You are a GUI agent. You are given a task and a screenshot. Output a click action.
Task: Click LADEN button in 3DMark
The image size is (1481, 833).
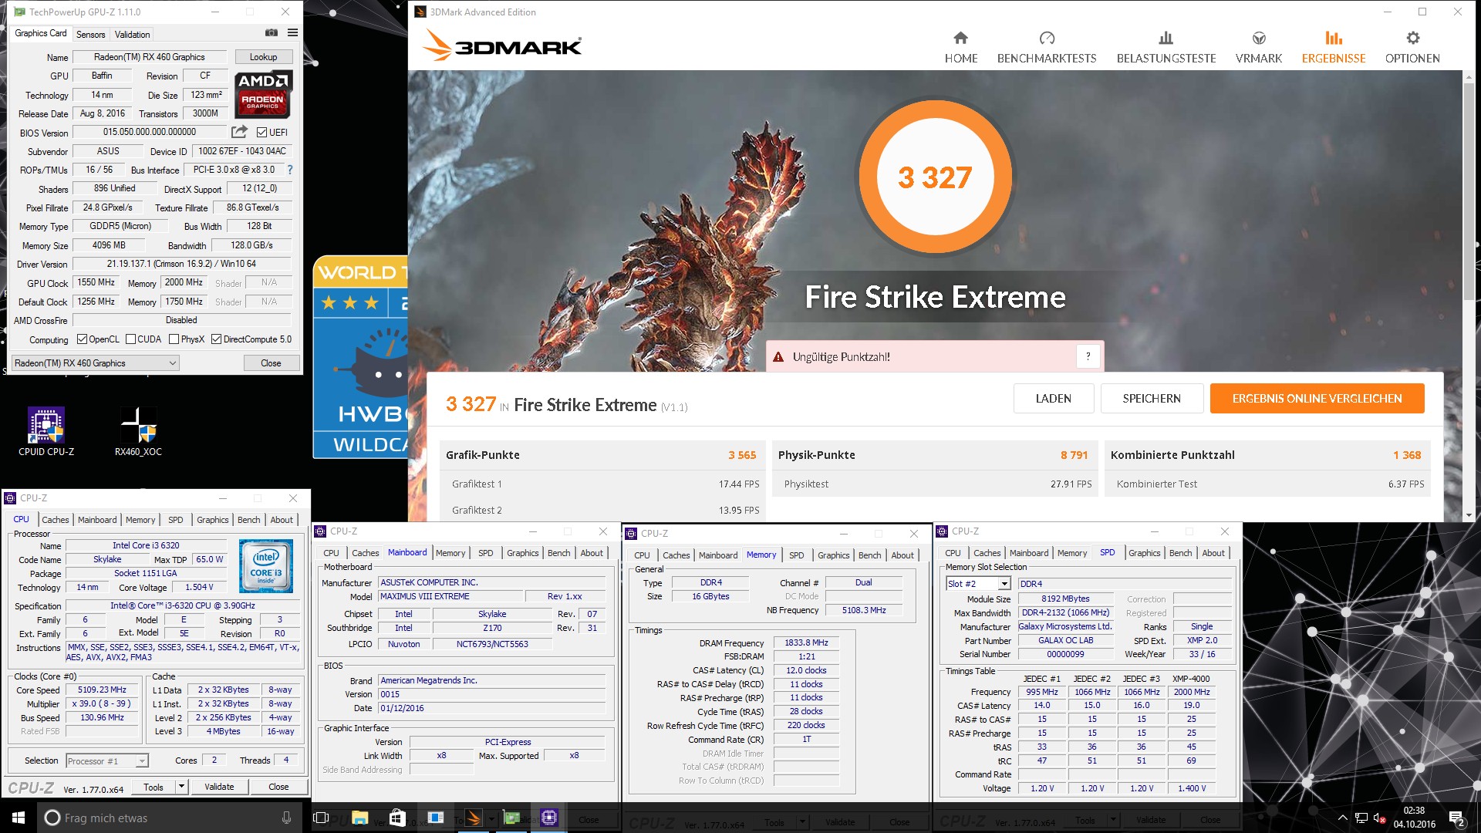(1053, 398)
